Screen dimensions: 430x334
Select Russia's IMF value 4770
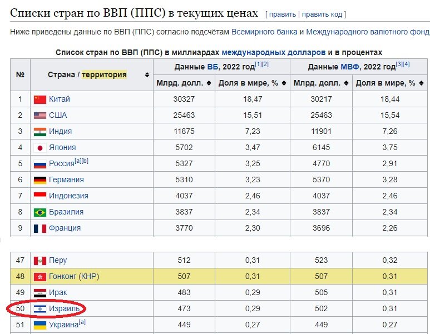[321, 163]
